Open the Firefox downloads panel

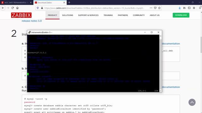coord(180,8)
